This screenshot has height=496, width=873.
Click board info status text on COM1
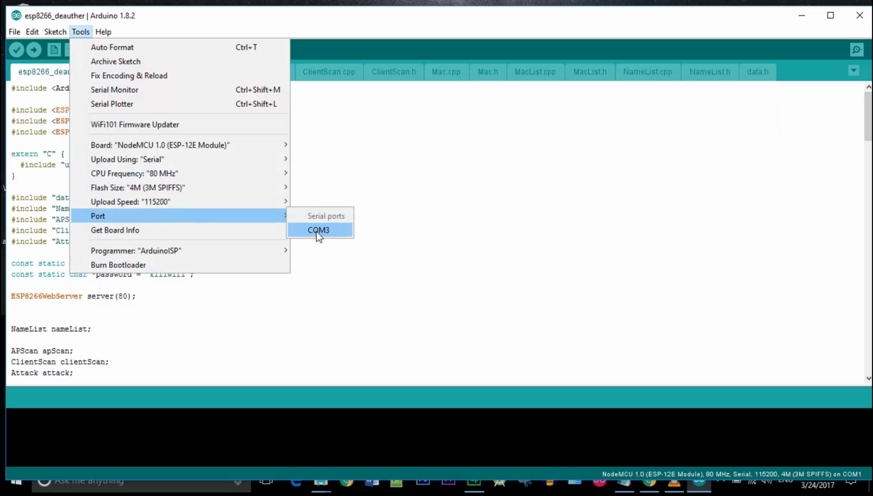(732, 474)
